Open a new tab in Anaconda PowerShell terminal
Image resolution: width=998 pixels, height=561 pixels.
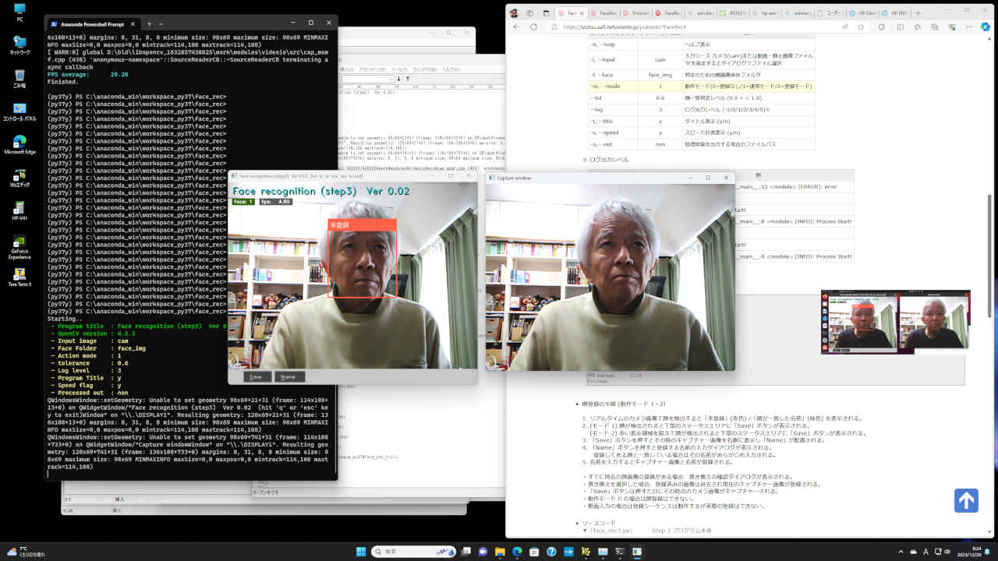point(149,23)
